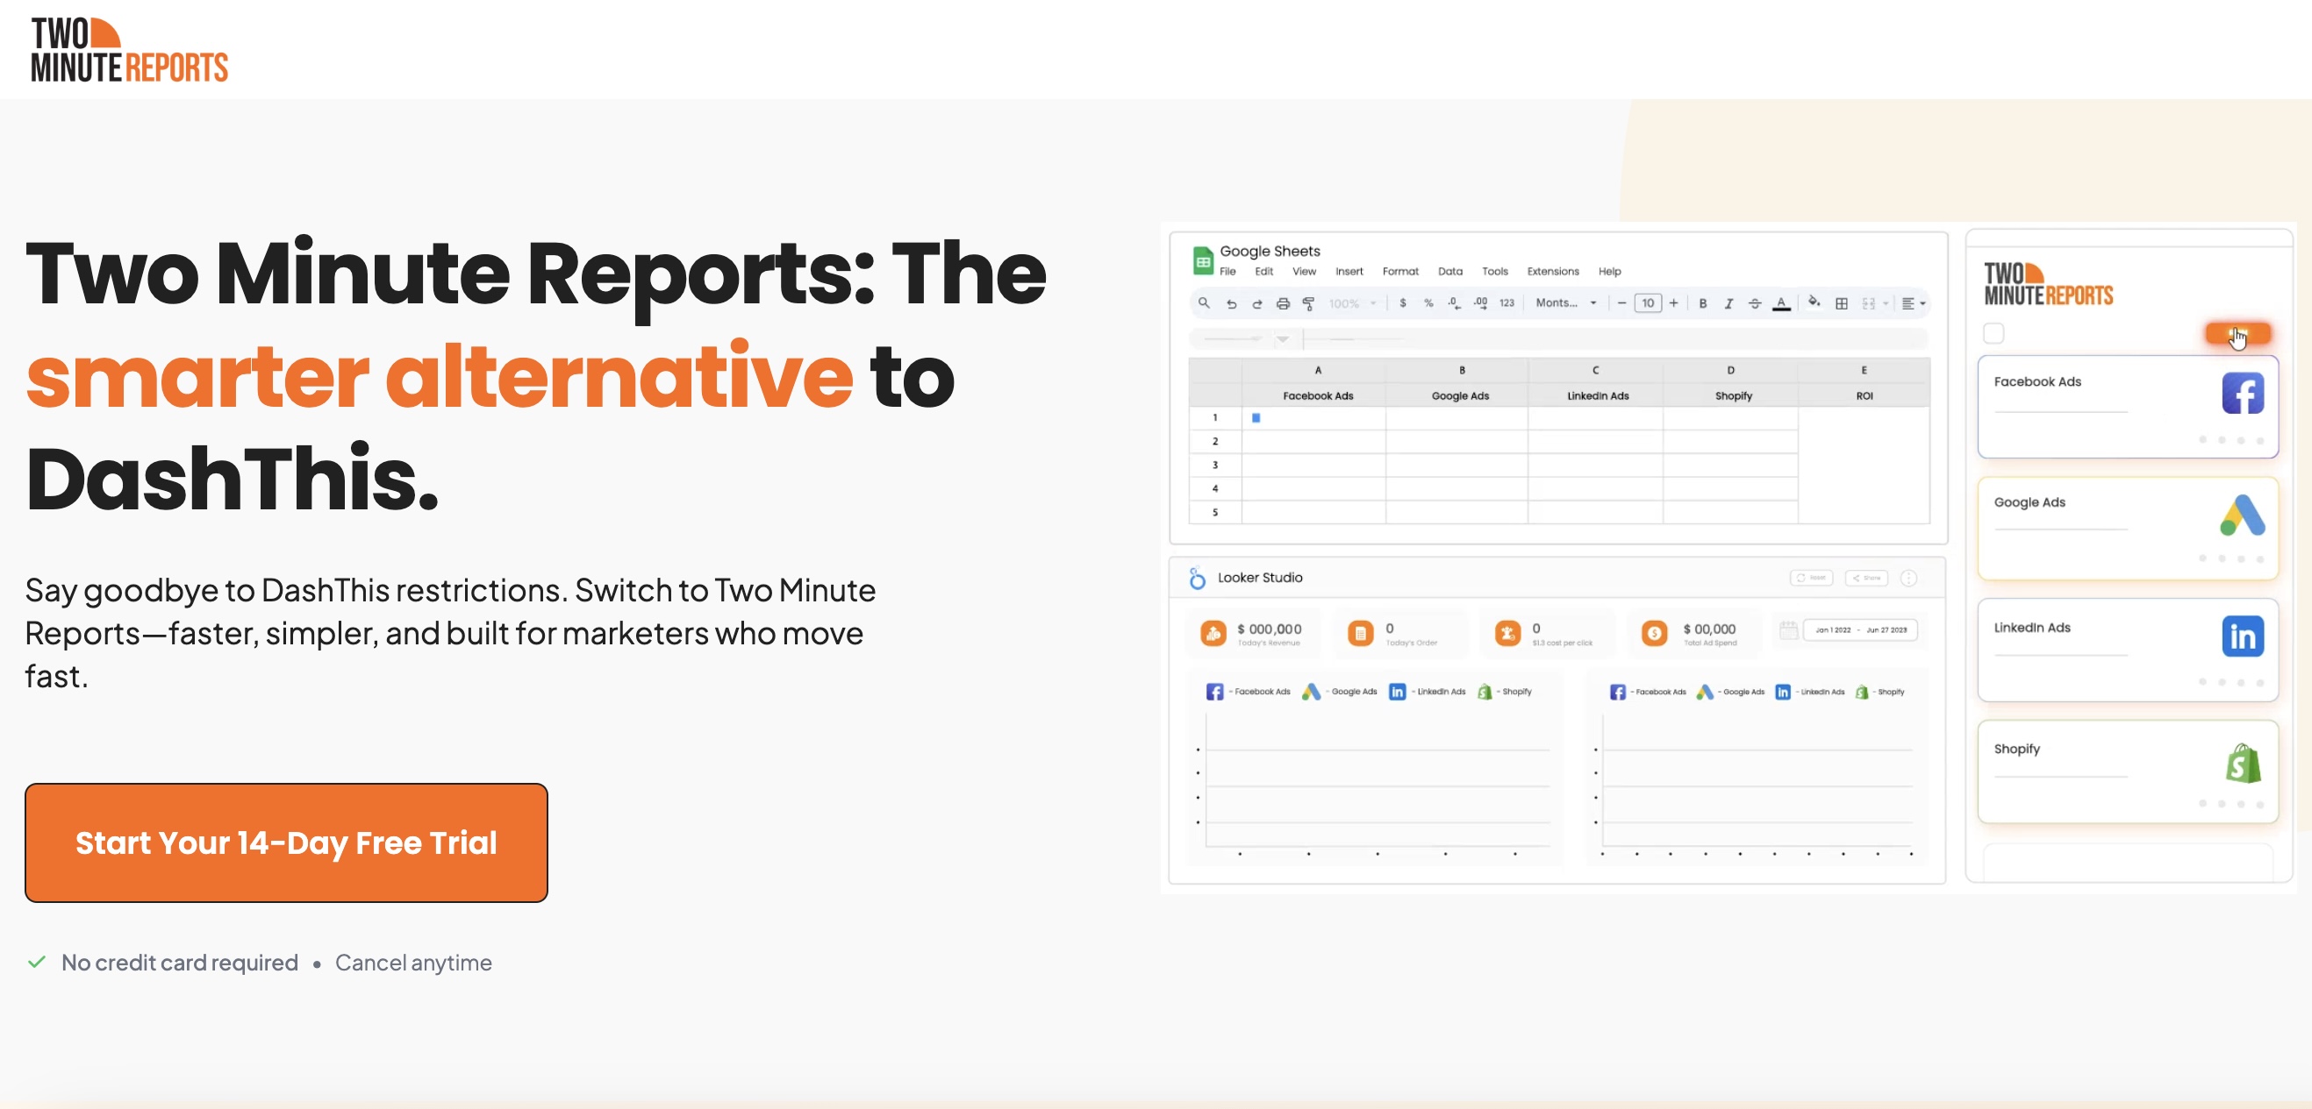Open the Monts... font dropdown

click(1566, 303)
